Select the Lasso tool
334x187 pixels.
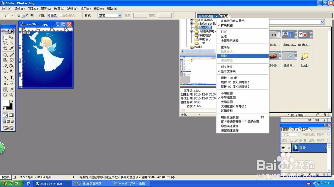tap(5, 43)
